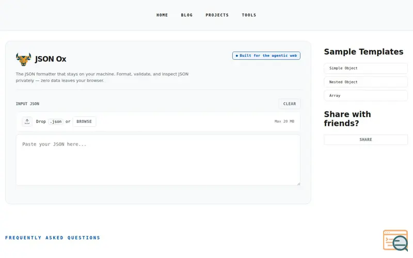Image resolution: width=413 pixels, height=258 pixels.
Task: Click the Input JSON label
Action: point(27,104)
